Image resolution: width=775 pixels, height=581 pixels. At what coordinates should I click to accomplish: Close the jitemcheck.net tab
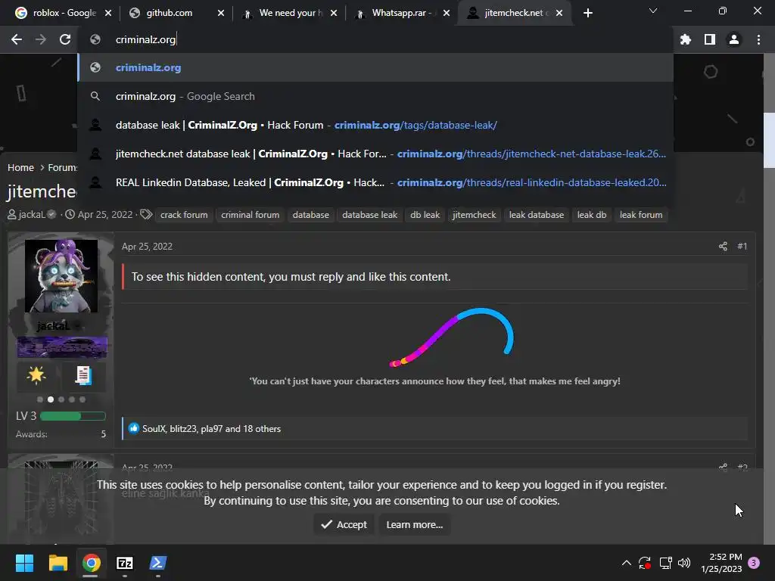point(559,13)
